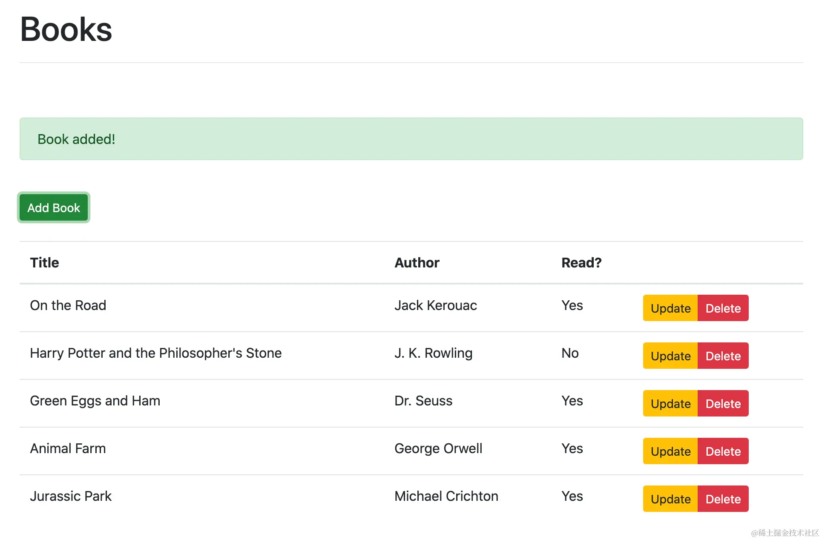
Task: Click the Read? column header
Action: 581,263
